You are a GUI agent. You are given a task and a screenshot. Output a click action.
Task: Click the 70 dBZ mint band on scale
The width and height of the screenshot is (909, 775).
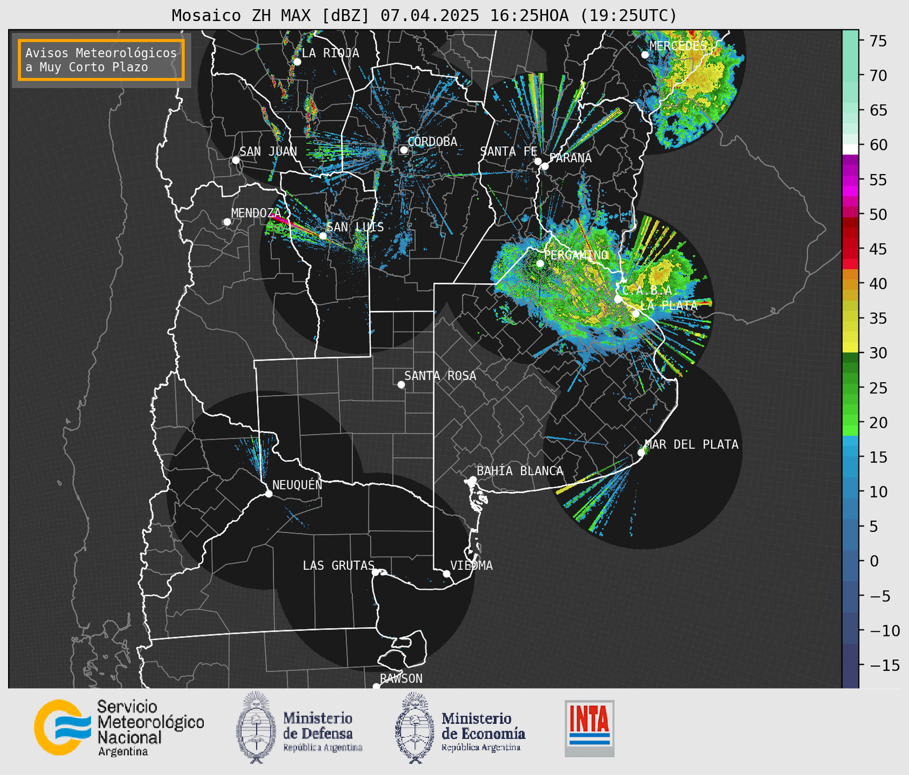coord(850,75)
